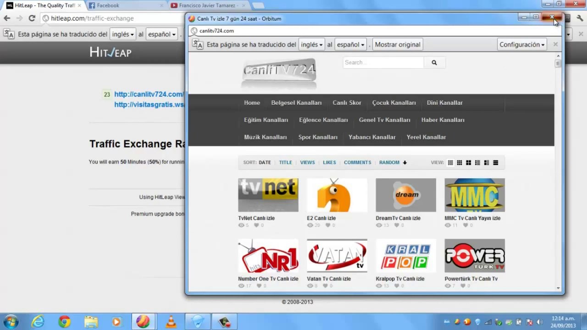Open the source language dropdown 'inglés' in popup

click(311, 44)
